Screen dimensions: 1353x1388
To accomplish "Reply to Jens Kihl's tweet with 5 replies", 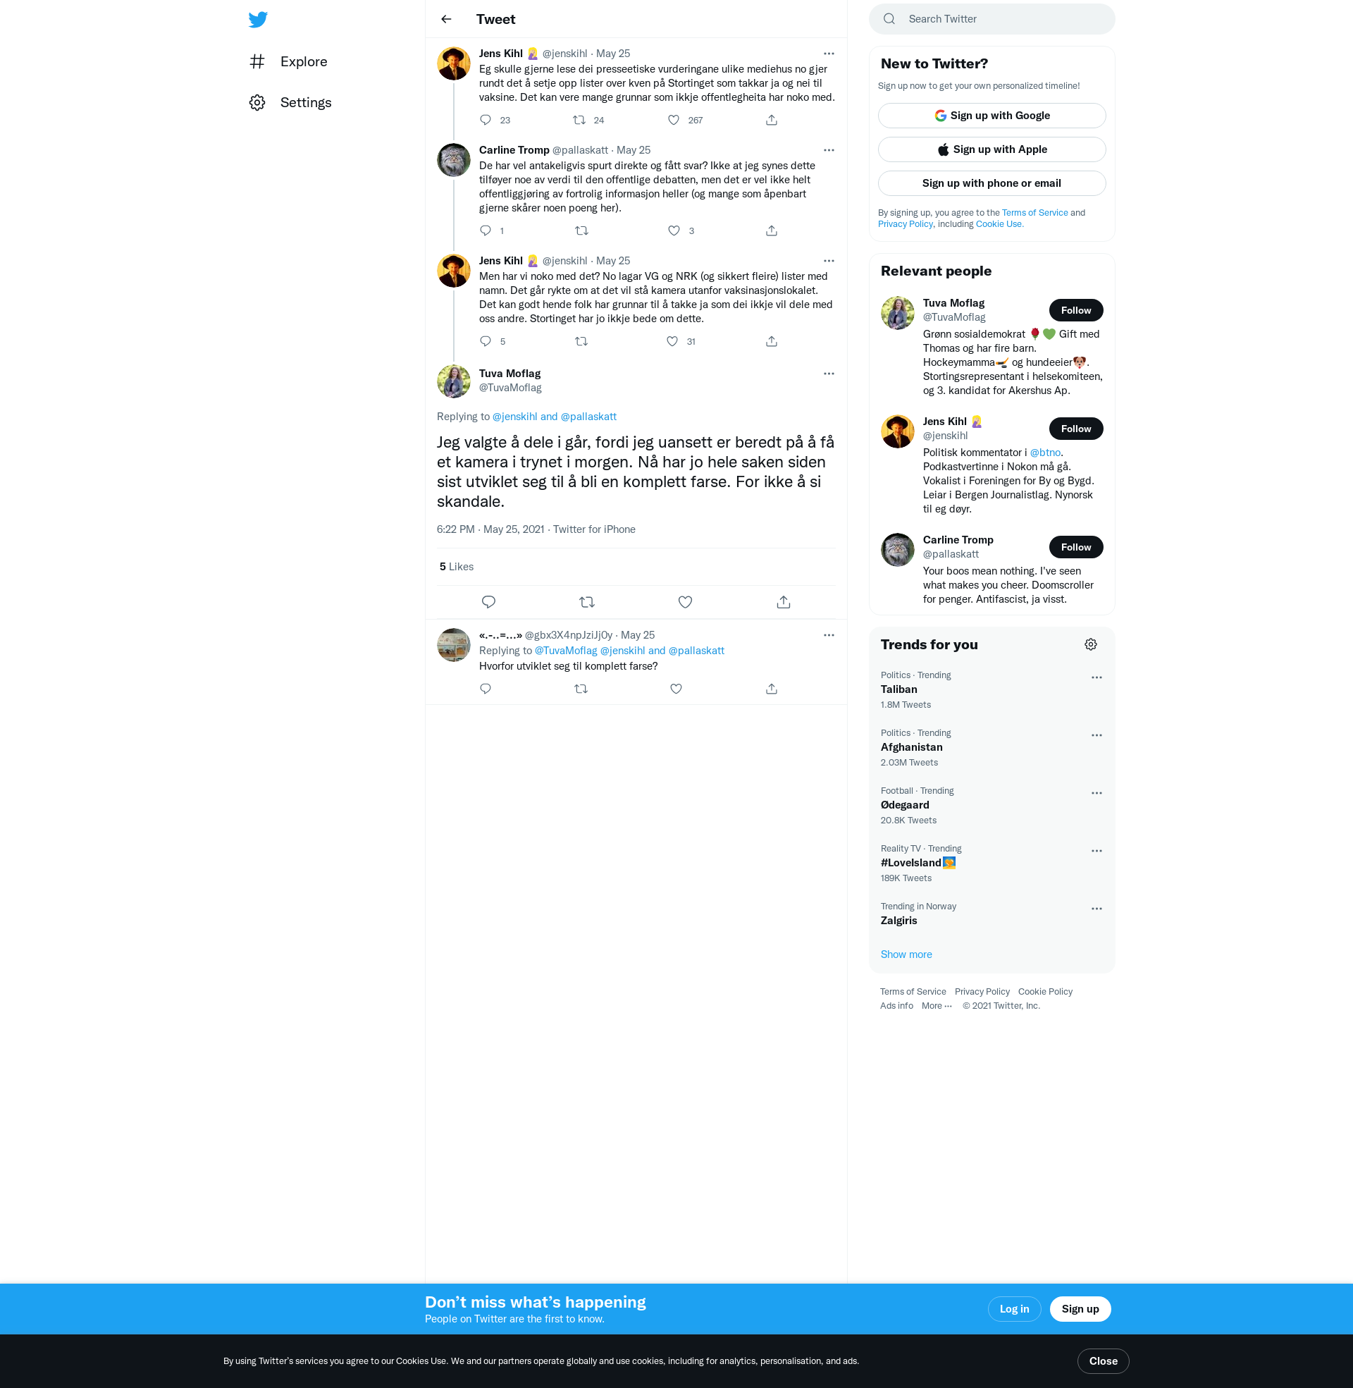I will pyautogui.click(x=486, y=341).
